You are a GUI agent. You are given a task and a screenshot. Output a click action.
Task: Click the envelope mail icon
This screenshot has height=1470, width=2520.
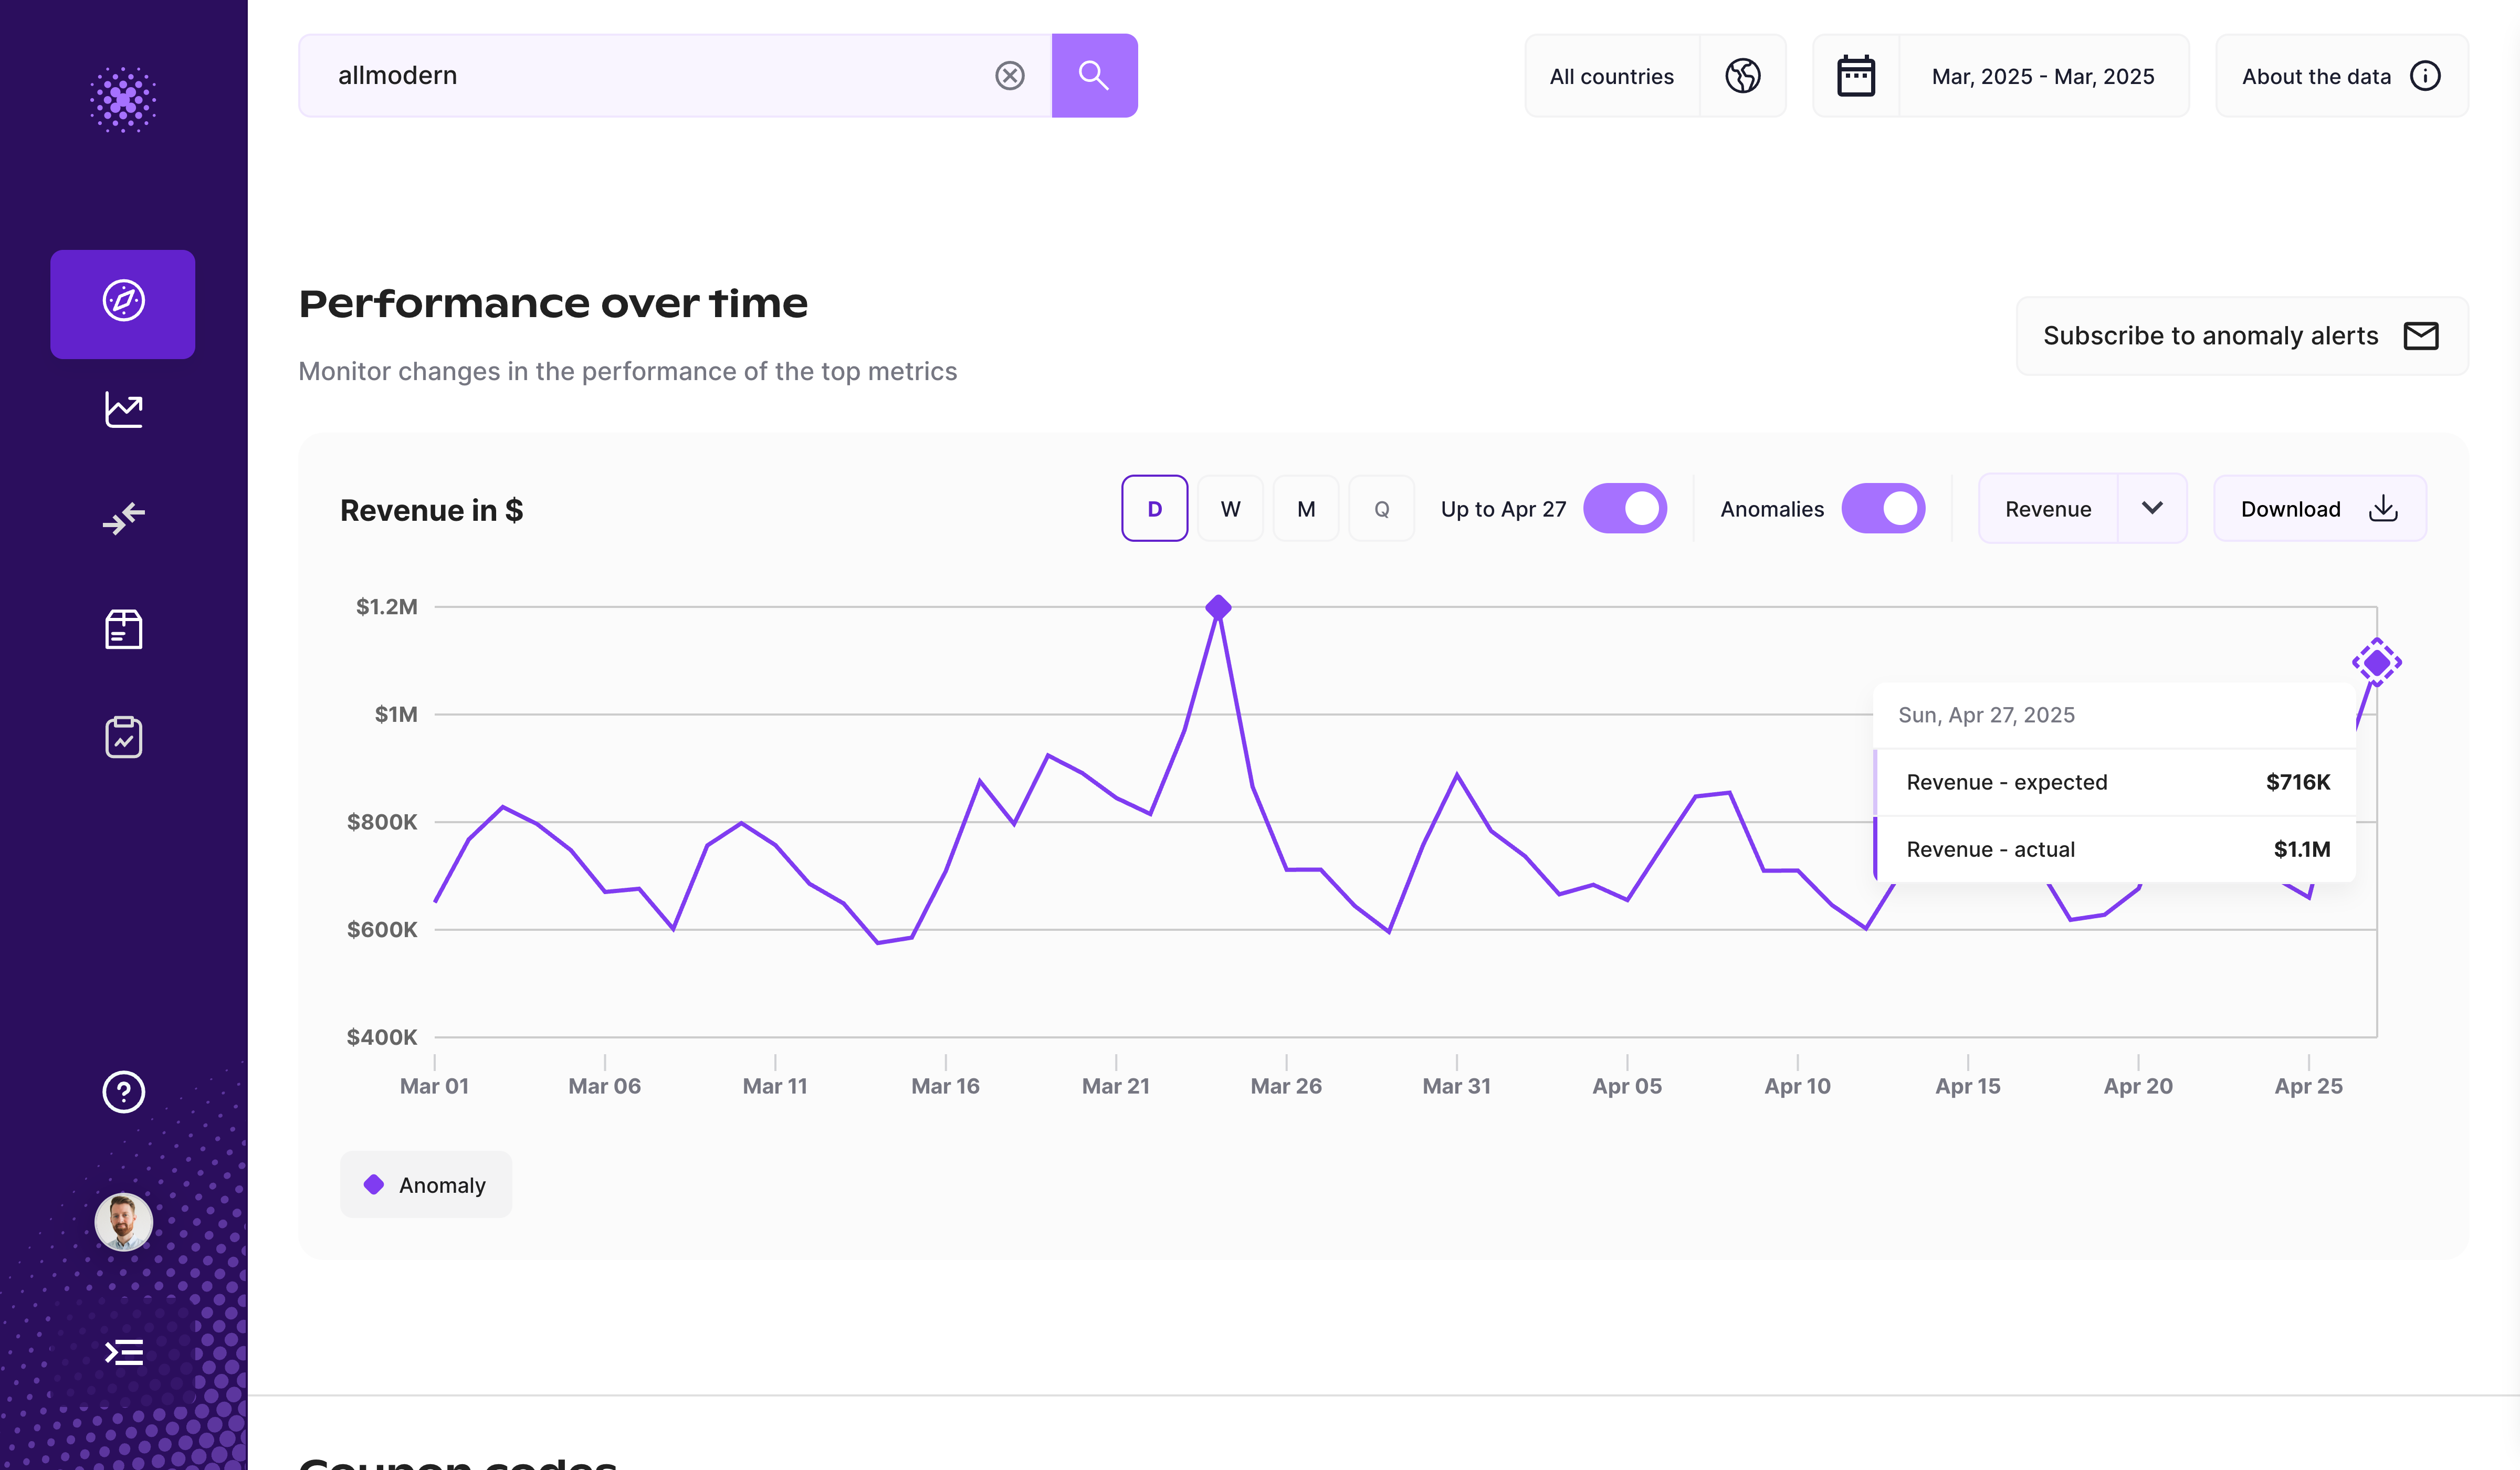coord(2421,336)
